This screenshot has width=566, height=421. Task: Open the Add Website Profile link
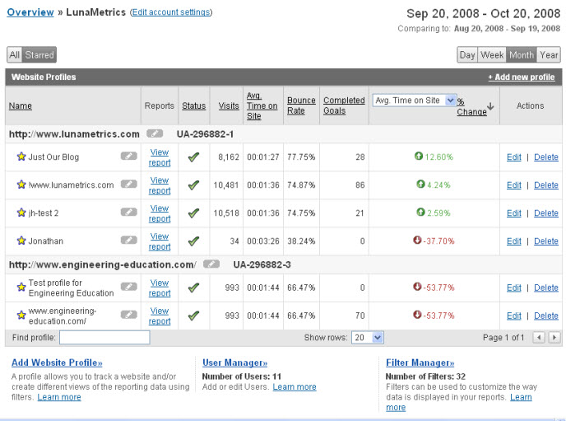tap(57, 363)
